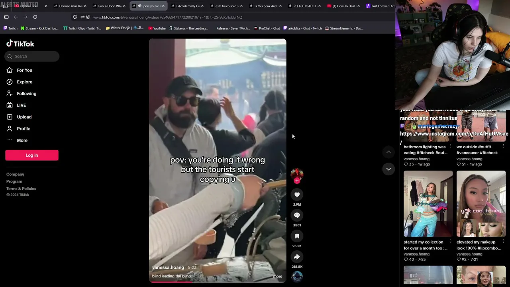Open the 'Winter Emojis' bookmarks folder
This screenshot has height=287, width=510.
pos(124,28)
